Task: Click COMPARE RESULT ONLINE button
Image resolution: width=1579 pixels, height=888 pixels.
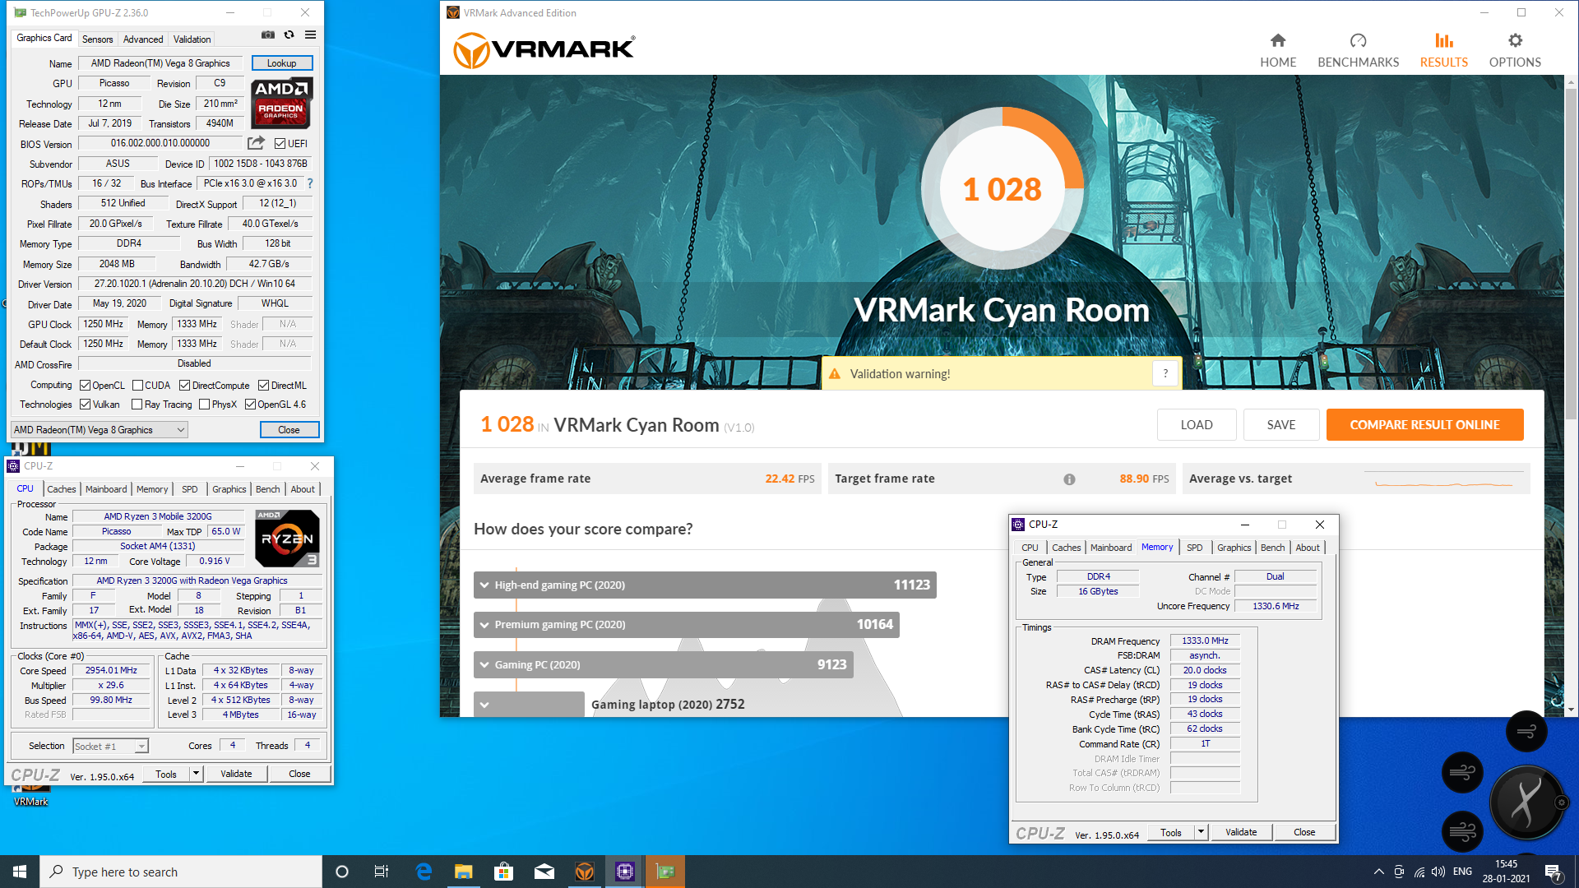Action: 1424,425
